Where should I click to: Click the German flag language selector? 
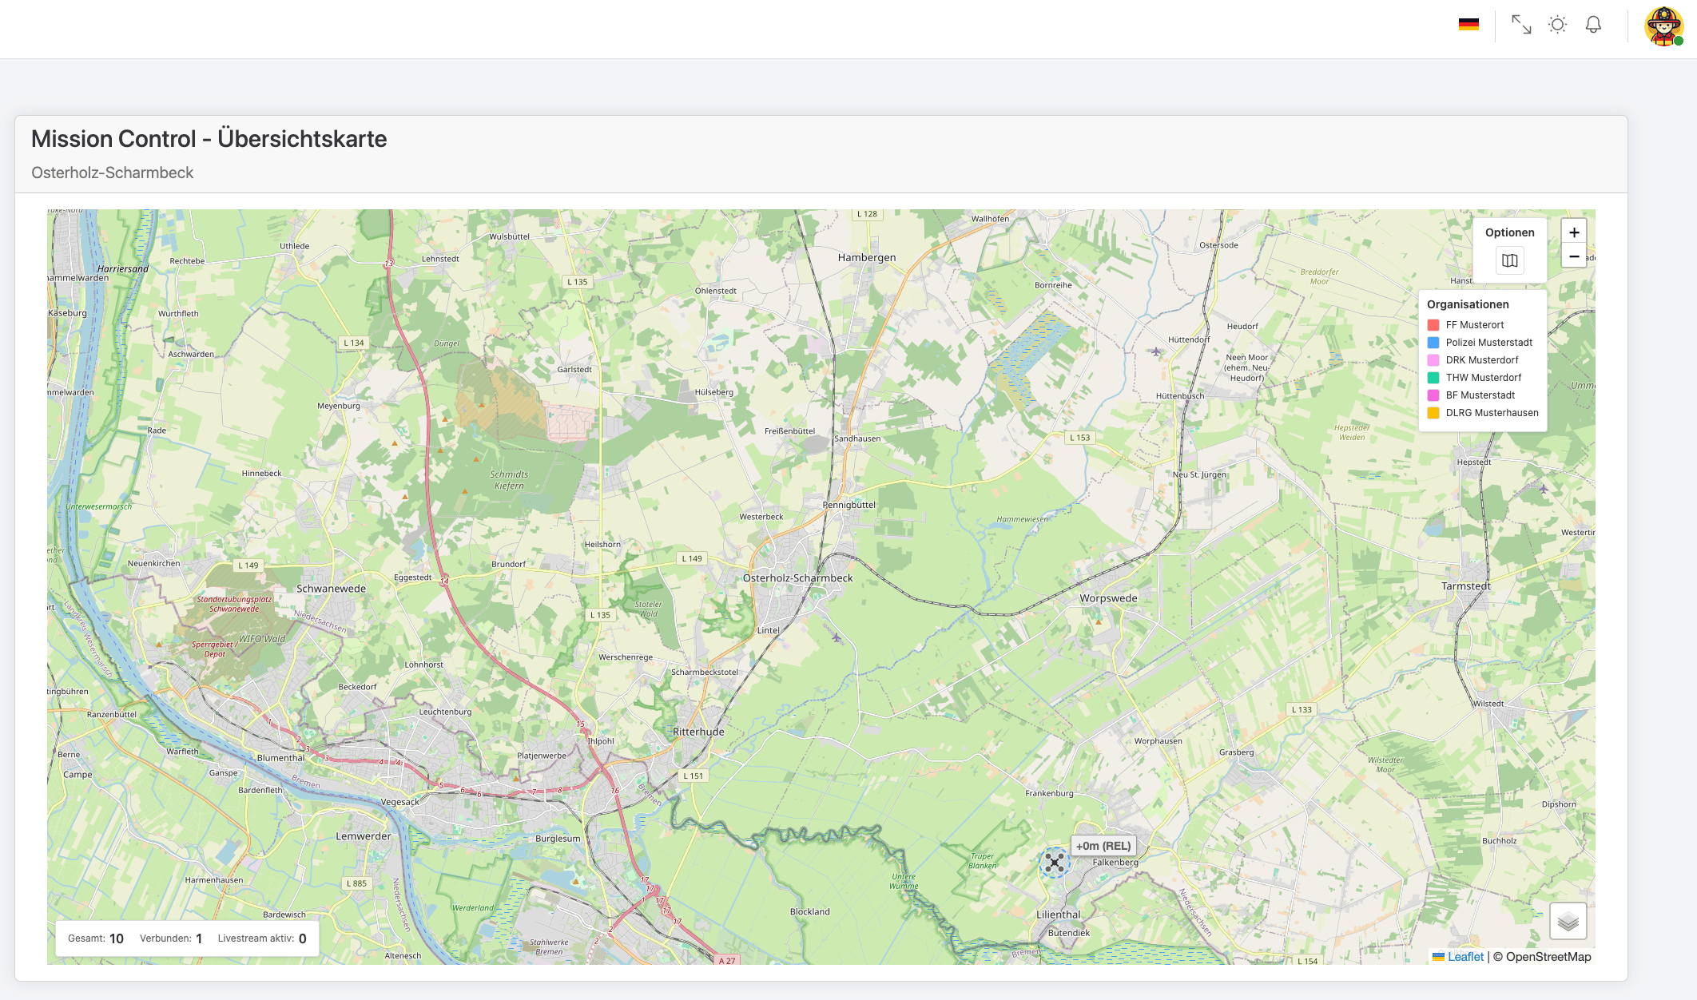coord(1468,25)
